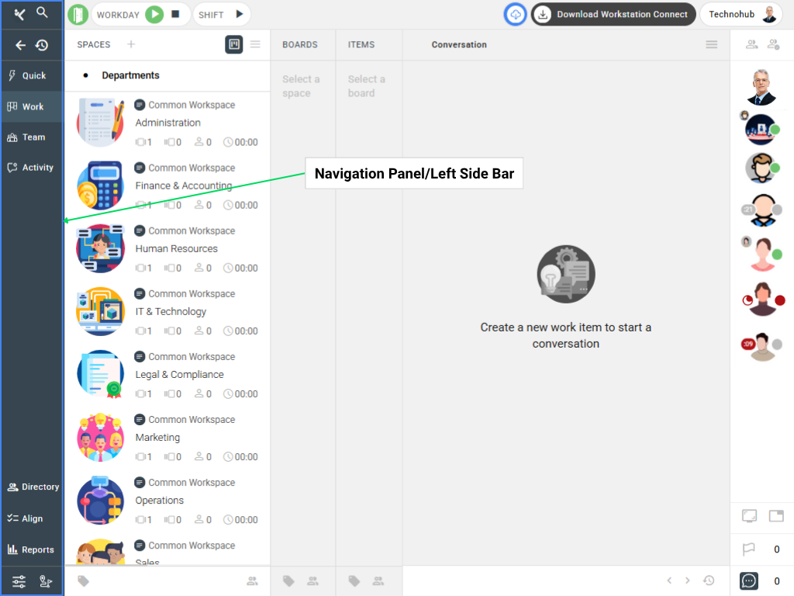The height and width of the screenshot is (596, 794).
Task: Start the Workday with green play button
Action: pyautogui.click(x=154, y=14)
